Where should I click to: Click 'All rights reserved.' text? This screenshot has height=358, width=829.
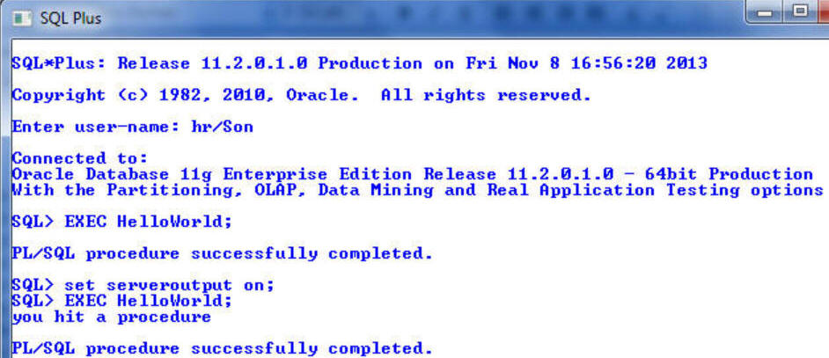486,96
